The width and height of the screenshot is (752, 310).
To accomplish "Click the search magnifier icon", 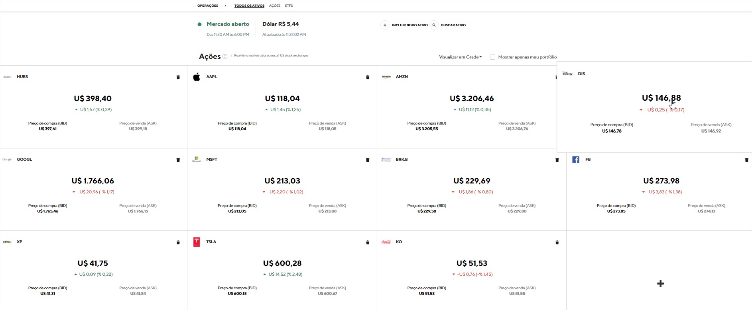I will click(434, 25).
